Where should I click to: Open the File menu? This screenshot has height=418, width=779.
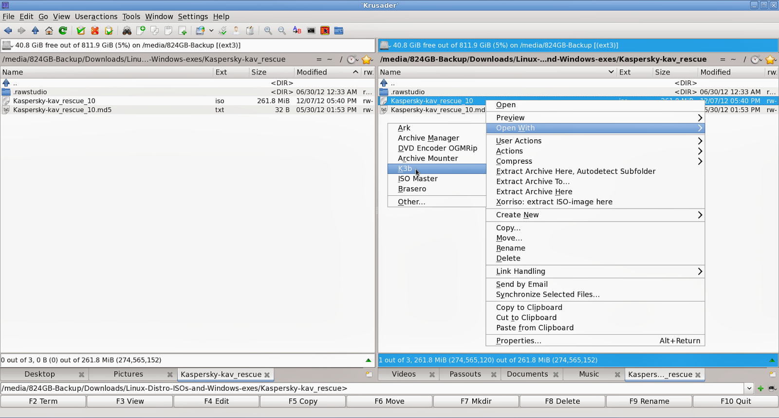[8, 17]
